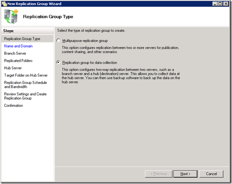This screenshot has height=184, width=232.
Task: Select the Branch Server step
Action: [x=15, y=54]
